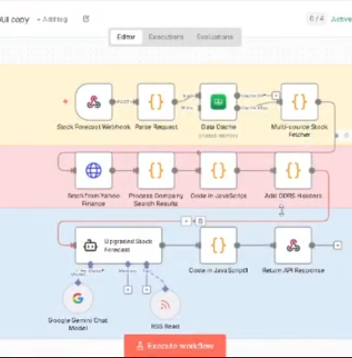Click the red trigger bolt beside the webhook
Screen dimensions: 352x358
66,101
